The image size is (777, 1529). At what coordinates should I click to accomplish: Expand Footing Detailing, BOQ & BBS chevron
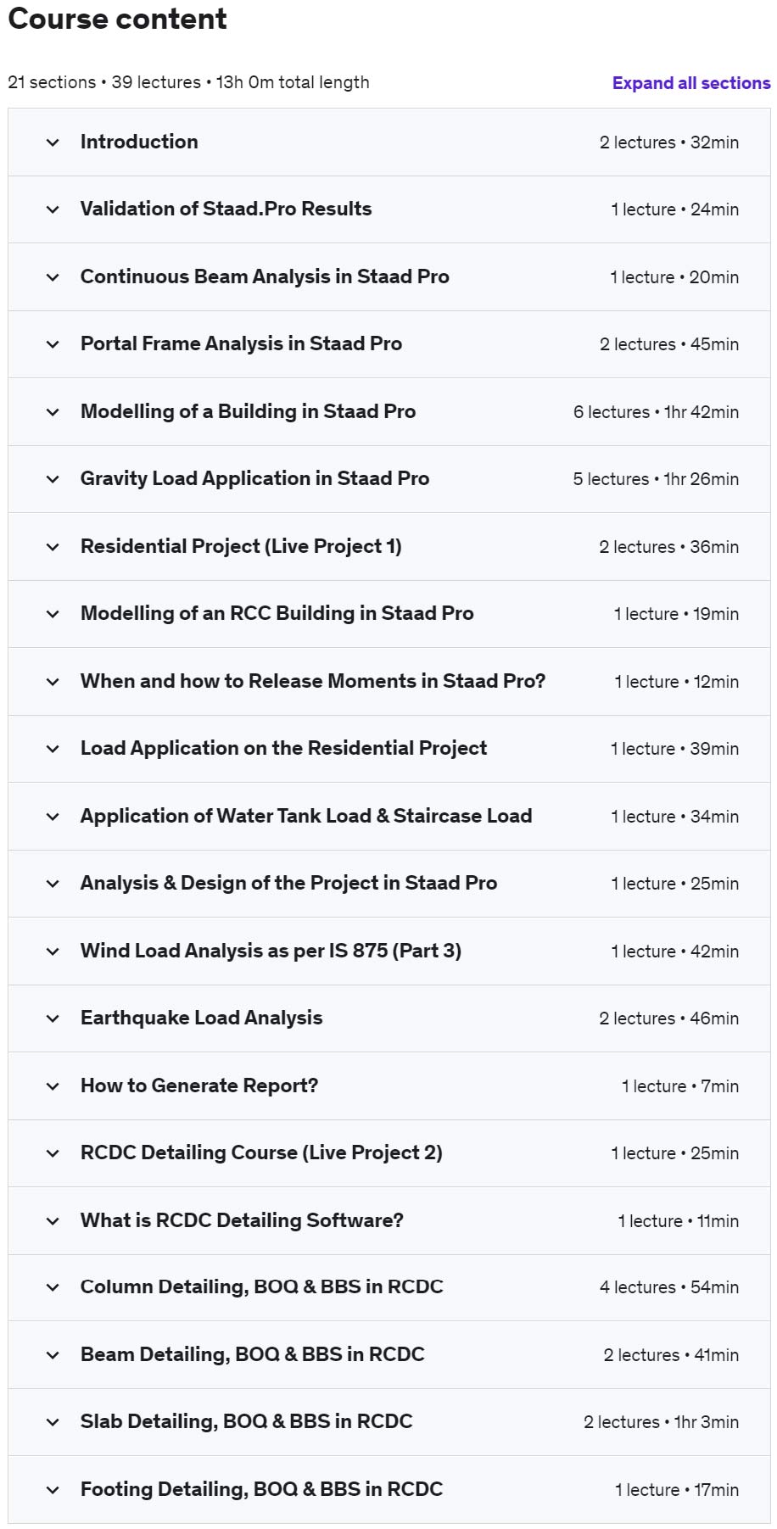click(x=53, y=1490)
